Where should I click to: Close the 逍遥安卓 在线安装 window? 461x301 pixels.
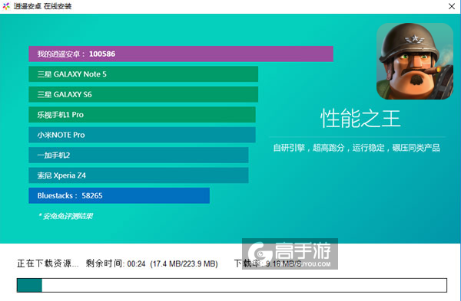(x=452, y=6)
